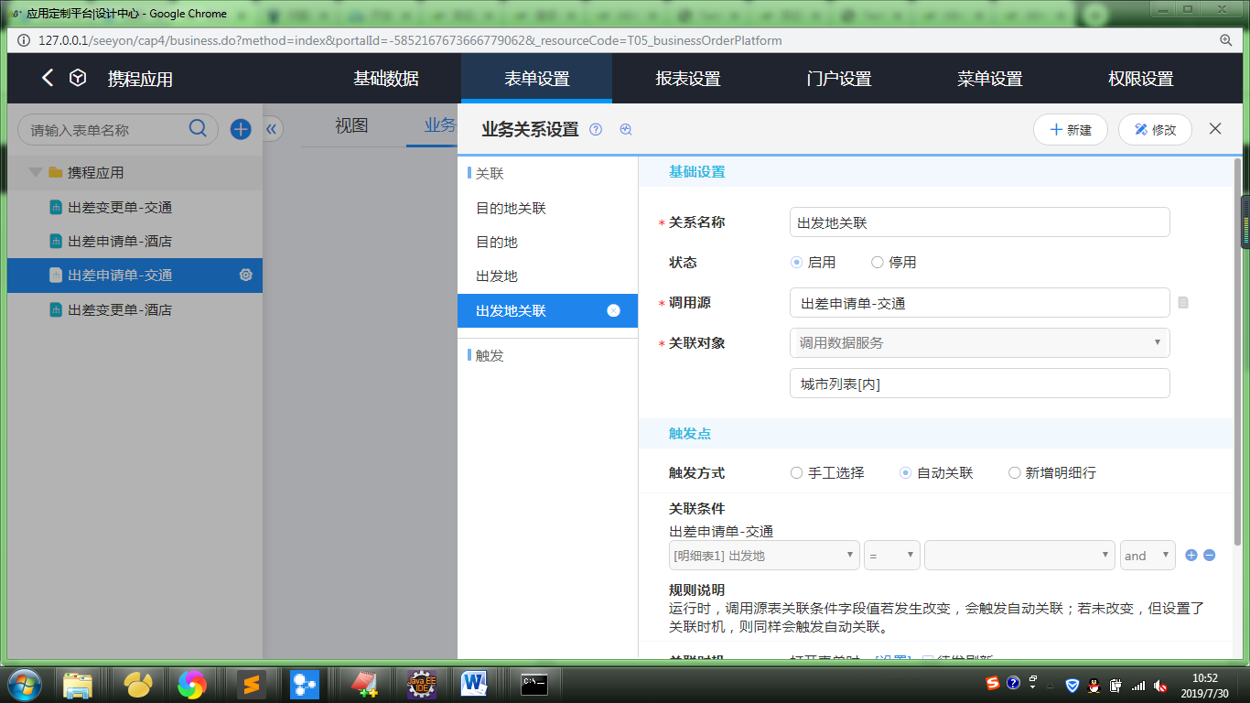Select the 新增明细行 radio option

point(1014,473)
